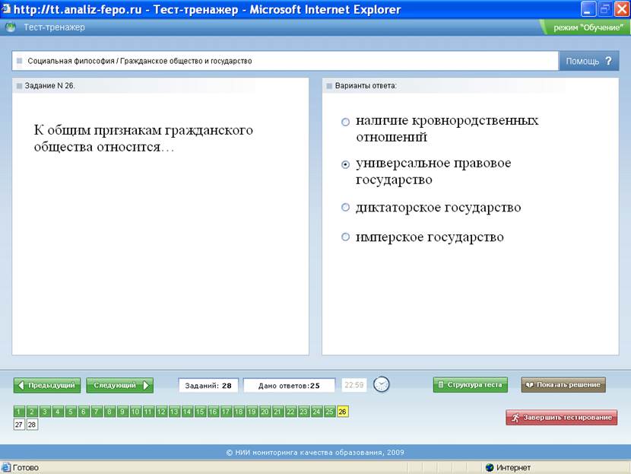
Task: Jump to question 7
Action: pyautogui.click(x=97, y=412)
